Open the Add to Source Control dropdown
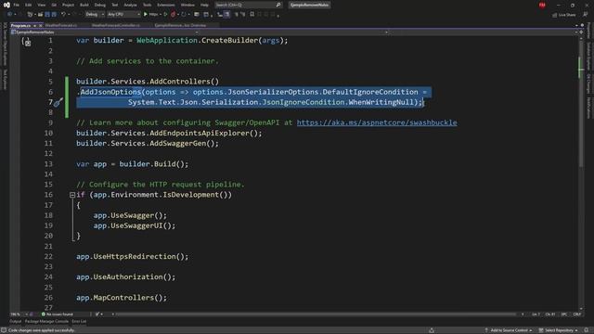The image size is (594, 334). pyautogui.click(x=508, y=330)
